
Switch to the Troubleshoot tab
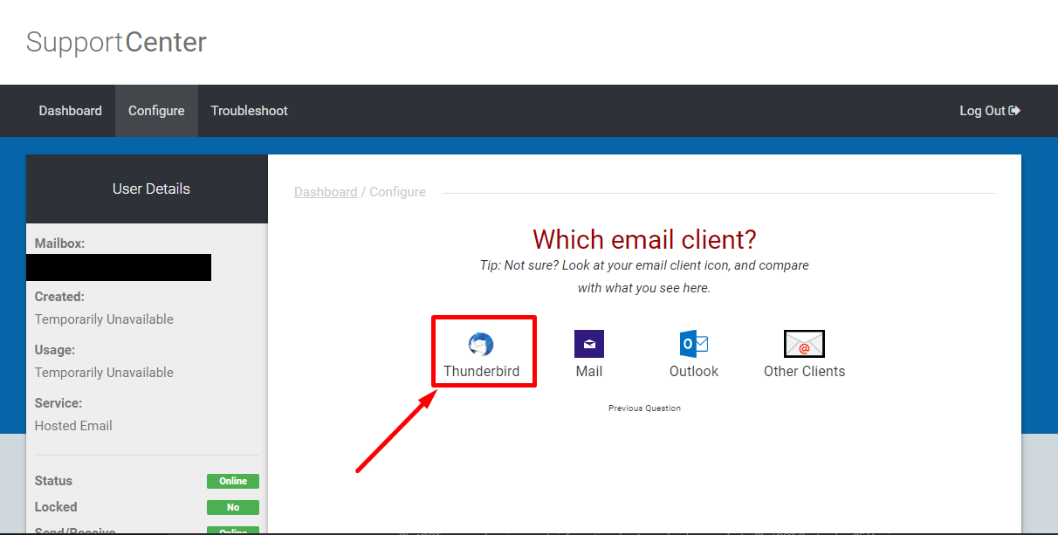pos(249,110)
